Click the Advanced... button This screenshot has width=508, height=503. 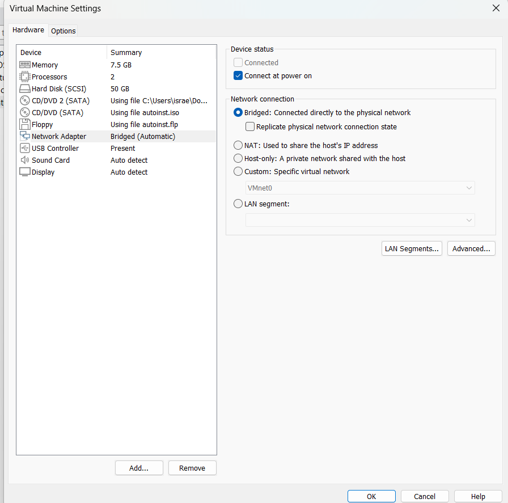[x=471, y=248]
